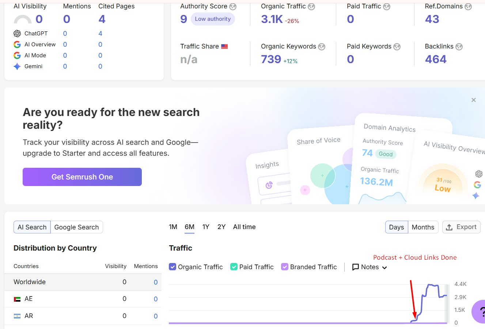The width and height of the screenshot is (485, 329).
Task: Switch to the AI Search tab
Action: (32, 227)
